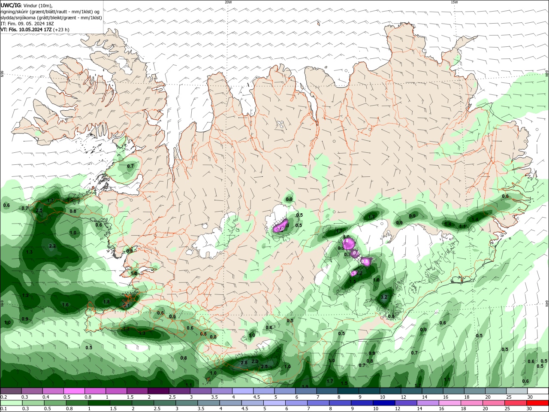Click the 'IT: Fim. 09. 05. 2024 18Z' line

click(27, 24)
